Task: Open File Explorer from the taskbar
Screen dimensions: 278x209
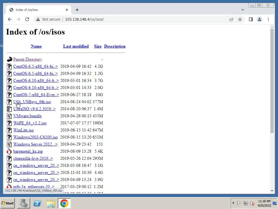Action: [x=51, y=203]
